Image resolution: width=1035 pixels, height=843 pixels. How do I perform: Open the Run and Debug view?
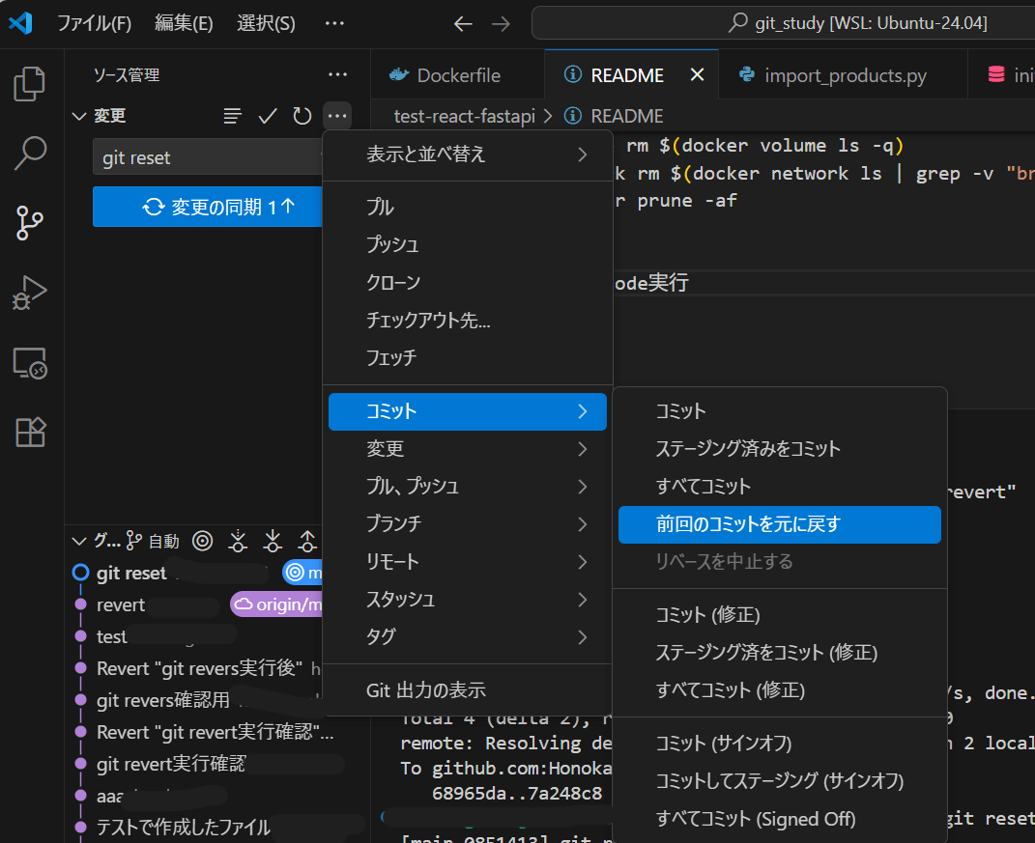click(x=30, y=293)
